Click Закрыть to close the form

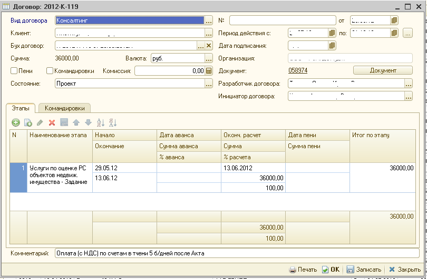click(x=405, y=270)
